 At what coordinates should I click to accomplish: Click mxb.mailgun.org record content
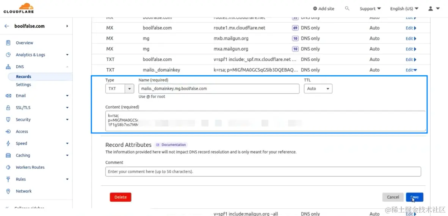pos(230,39)
